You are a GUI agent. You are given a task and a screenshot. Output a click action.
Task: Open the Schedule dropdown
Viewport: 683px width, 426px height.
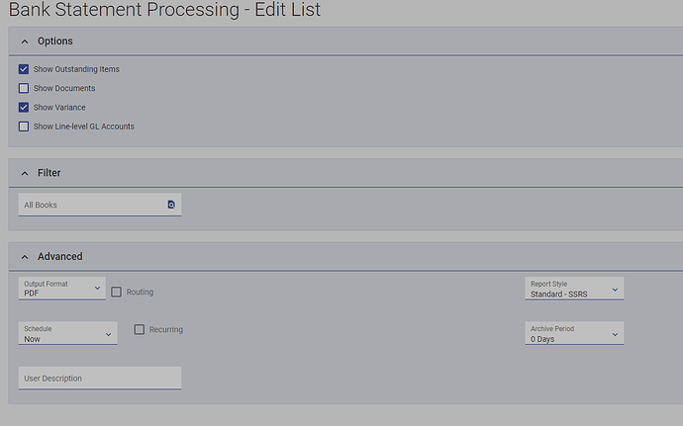(x=67, y=334)
